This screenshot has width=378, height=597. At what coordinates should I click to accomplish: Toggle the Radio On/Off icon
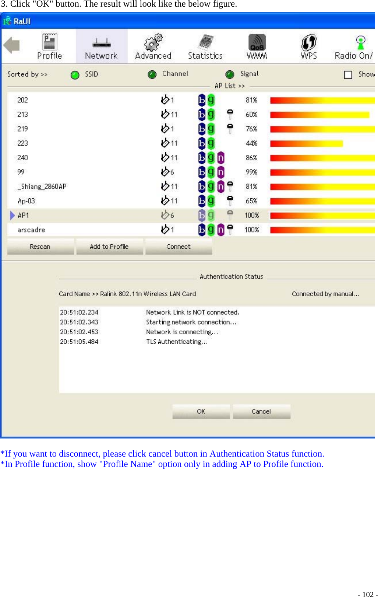pyautogui.click(x=360, y=42)
